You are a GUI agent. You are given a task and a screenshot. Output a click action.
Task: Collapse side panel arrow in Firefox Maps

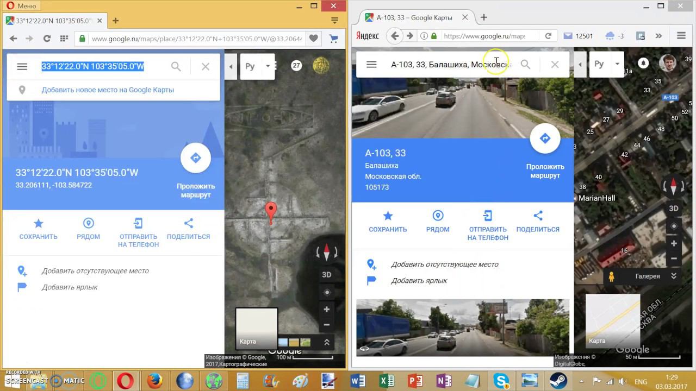tap(580, 64)
